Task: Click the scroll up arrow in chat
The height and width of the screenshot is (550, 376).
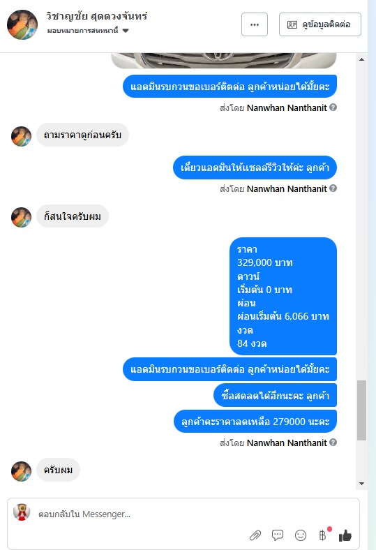Action: point(361,59)
